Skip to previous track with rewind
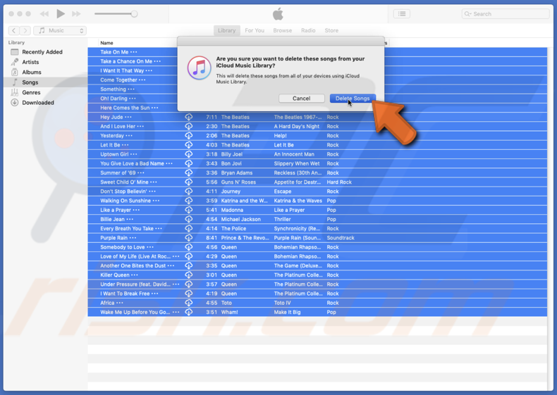Image resolution: width=557 pixels, height=395 pixels. [x=44, y=14]
